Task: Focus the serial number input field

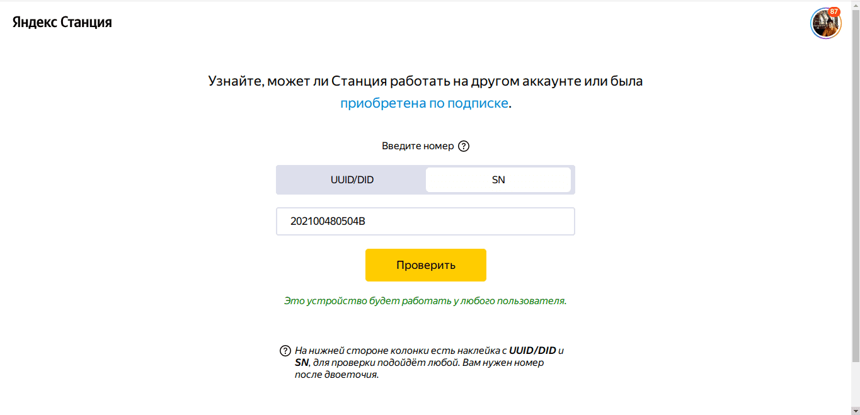Action: point(425,222)
